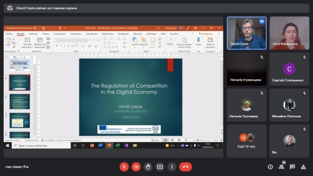Viewport: 313px width, 176px height.
Task: Click the Present now screen share button
Action: click(x=160, y=167)
